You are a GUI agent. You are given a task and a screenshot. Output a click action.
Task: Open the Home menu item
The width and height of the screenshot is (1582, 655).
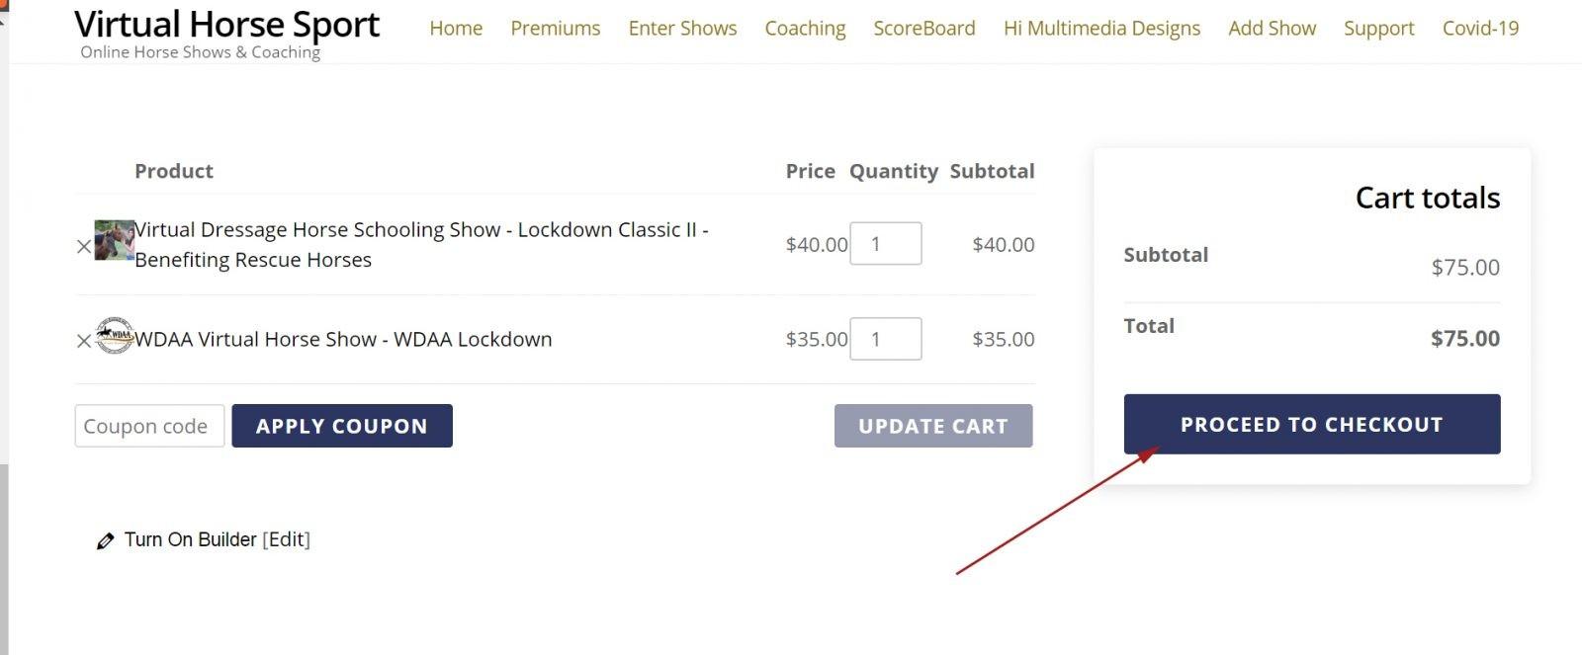(x=456, y=29)
